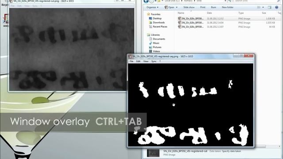Image resolution: width=283 pixels, height=159 pixels.
Task: Click the file icon of the 1,035 KB PNG
Action: point(180,23)
